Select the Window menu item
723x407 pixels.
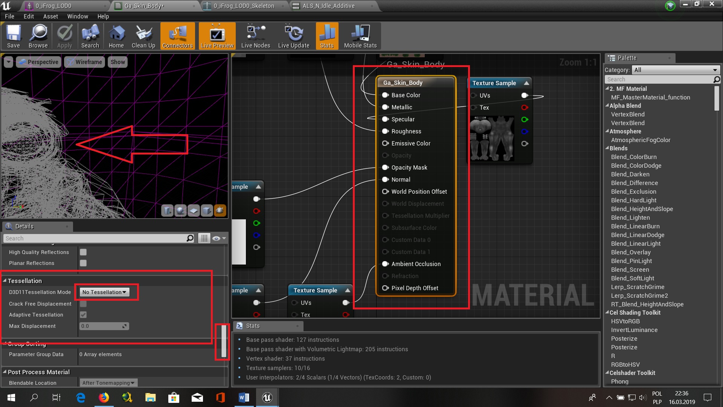click(78, 17)
